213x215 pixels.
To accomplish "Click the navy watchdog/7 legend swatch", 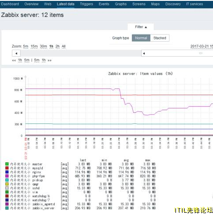I will tap(7, 200).
